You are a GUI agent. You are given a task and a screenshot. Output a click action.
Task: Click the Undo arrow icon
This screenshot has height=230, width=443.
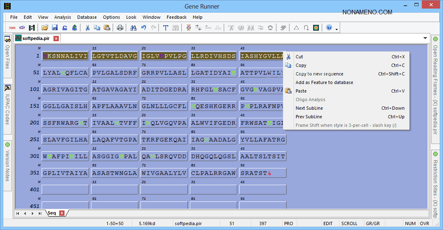[x=143, y=28]
